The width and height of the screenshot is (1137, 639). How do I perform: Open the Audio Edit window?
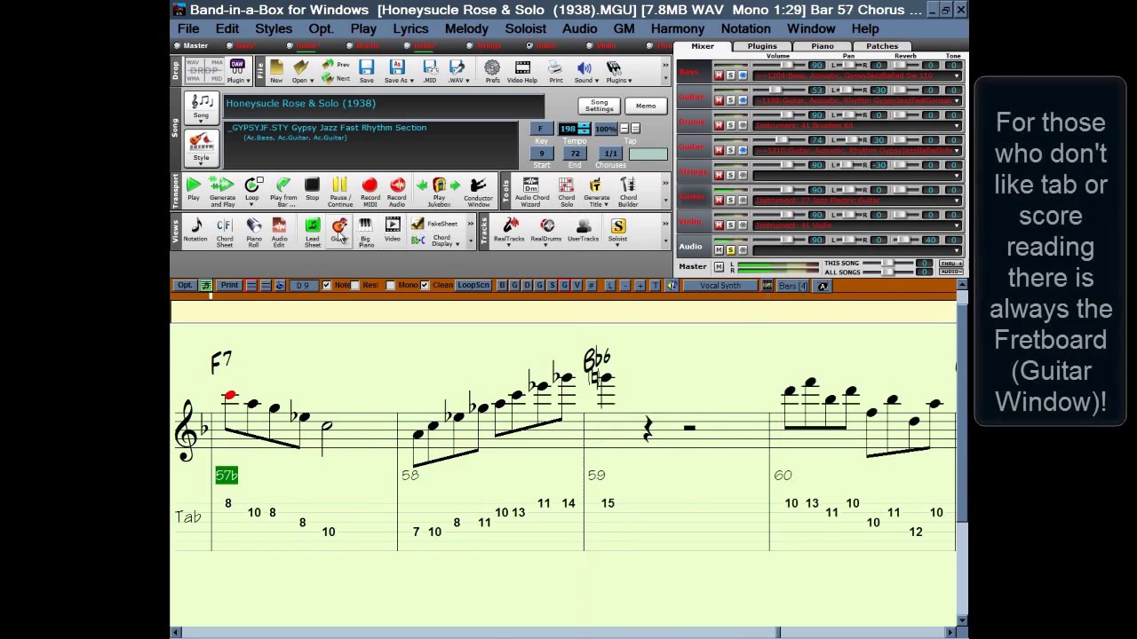coord(279,231)
